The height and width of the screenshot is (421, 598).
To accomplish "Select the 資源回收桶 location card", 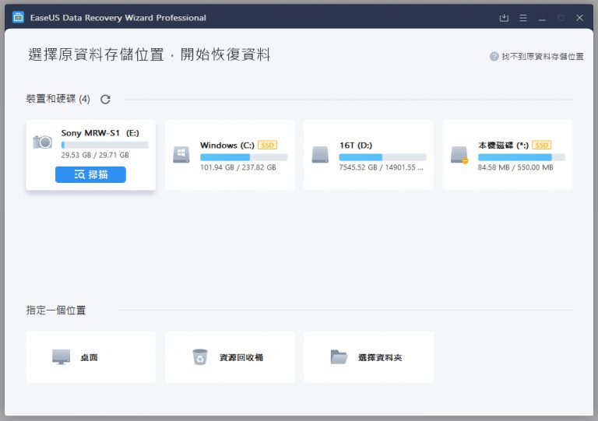I will tap(230, 357).
